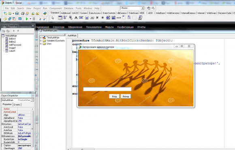The height and width of the screenshot is (150, 235).
Task: Switch to the Events tab
Action: (x=17, y=105)
